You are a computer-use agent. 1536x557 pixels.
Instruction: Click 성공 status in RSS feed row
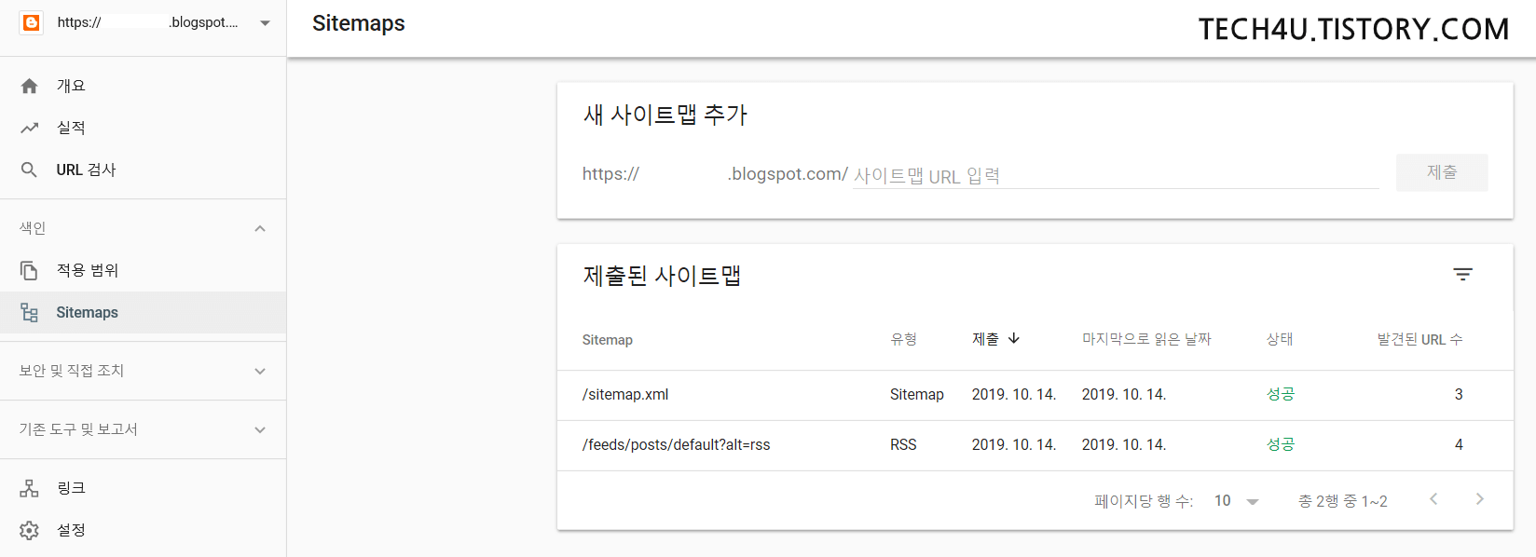pyautogui.click(x=1281, y=444)
